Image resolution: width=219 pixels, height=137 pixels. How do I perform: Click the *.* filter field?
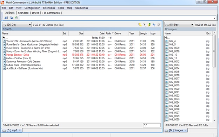point(152,125)
